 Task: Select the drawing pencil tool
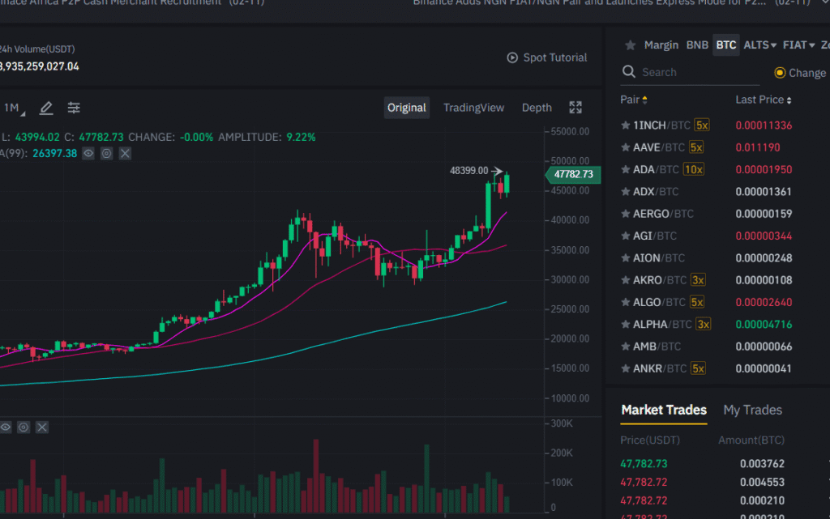(x=46, y=107)
